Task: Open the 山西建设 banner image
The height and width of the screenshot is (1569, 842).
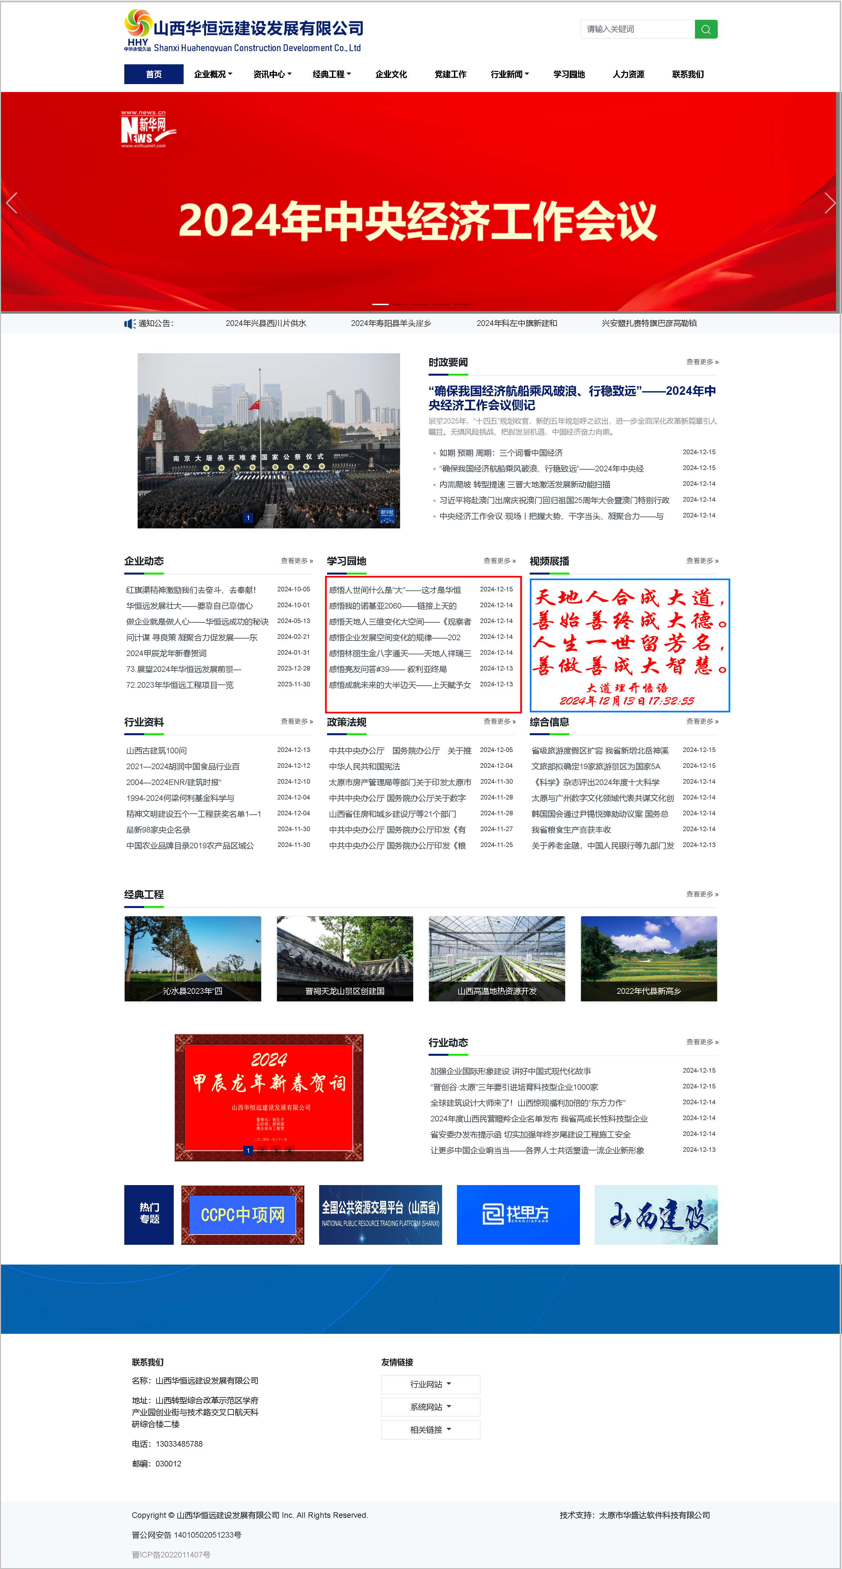Action: [656, 1214]
